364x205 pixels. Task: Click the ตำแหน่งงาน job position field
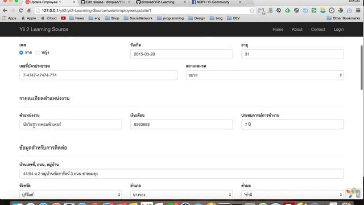tap(71, 125)
